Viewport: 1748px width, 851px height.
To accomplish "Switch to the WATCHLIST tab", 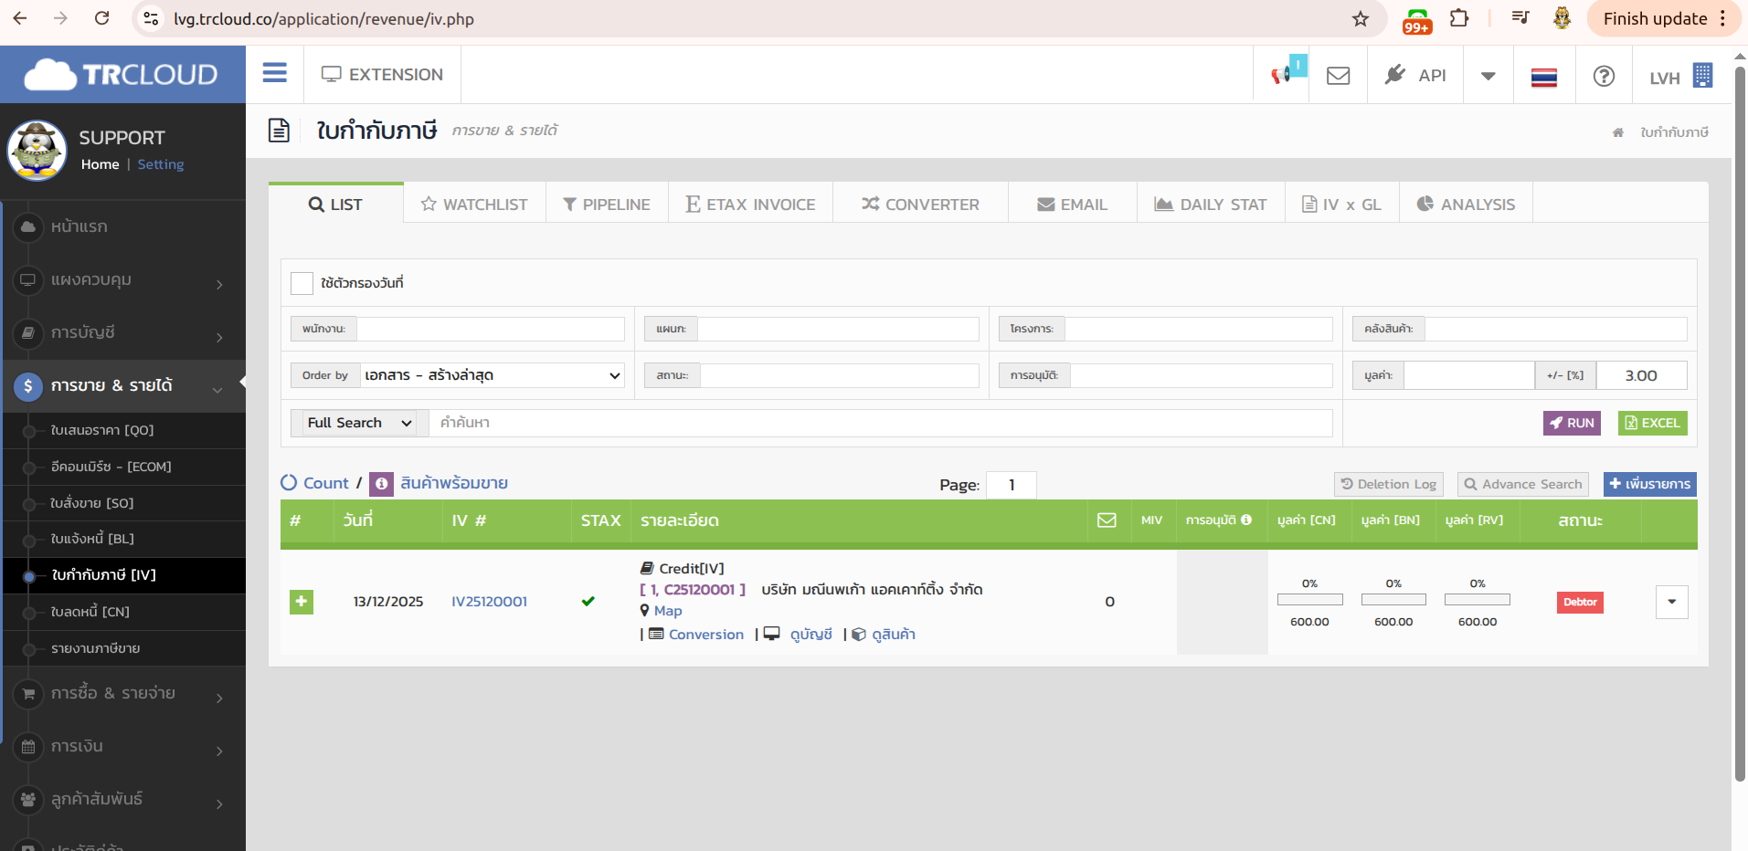I will coord(474,205).
